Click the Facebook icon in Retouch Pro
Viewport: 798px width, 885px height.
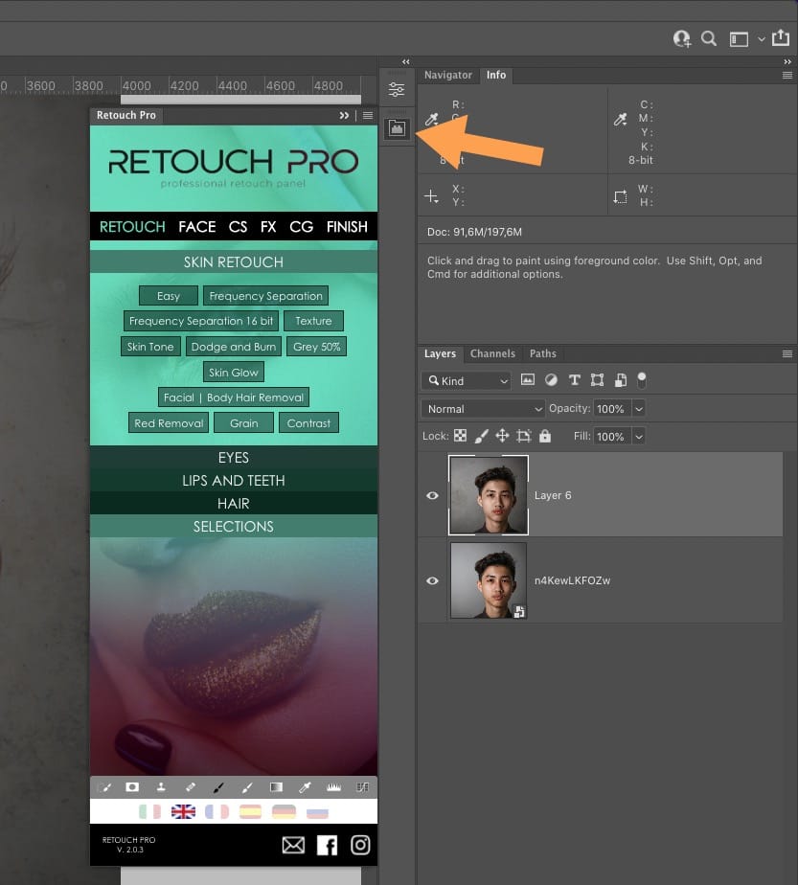coord(327,845)
